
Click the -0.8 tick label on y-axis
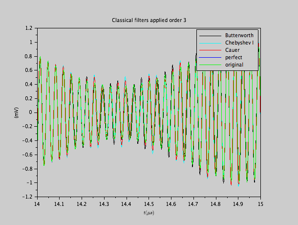27,169
